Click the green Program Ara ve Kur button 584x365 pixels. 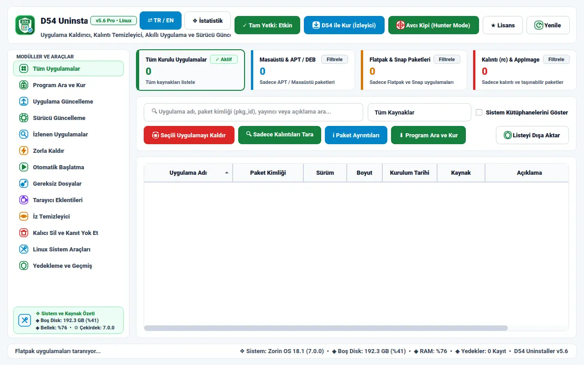click(x=428, y=135)
